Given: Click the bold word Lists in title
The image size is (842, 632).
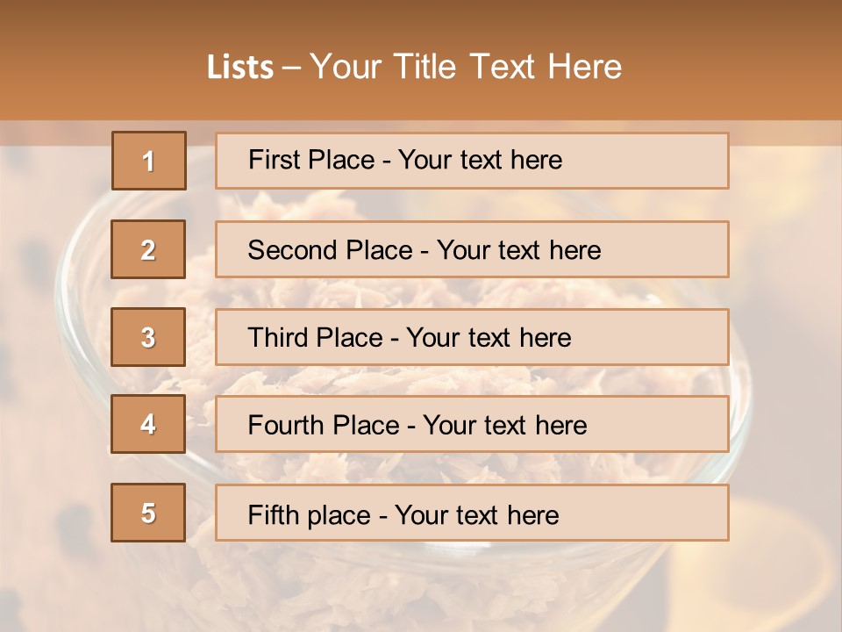Looking at the screenshot, I should (239, 68).
